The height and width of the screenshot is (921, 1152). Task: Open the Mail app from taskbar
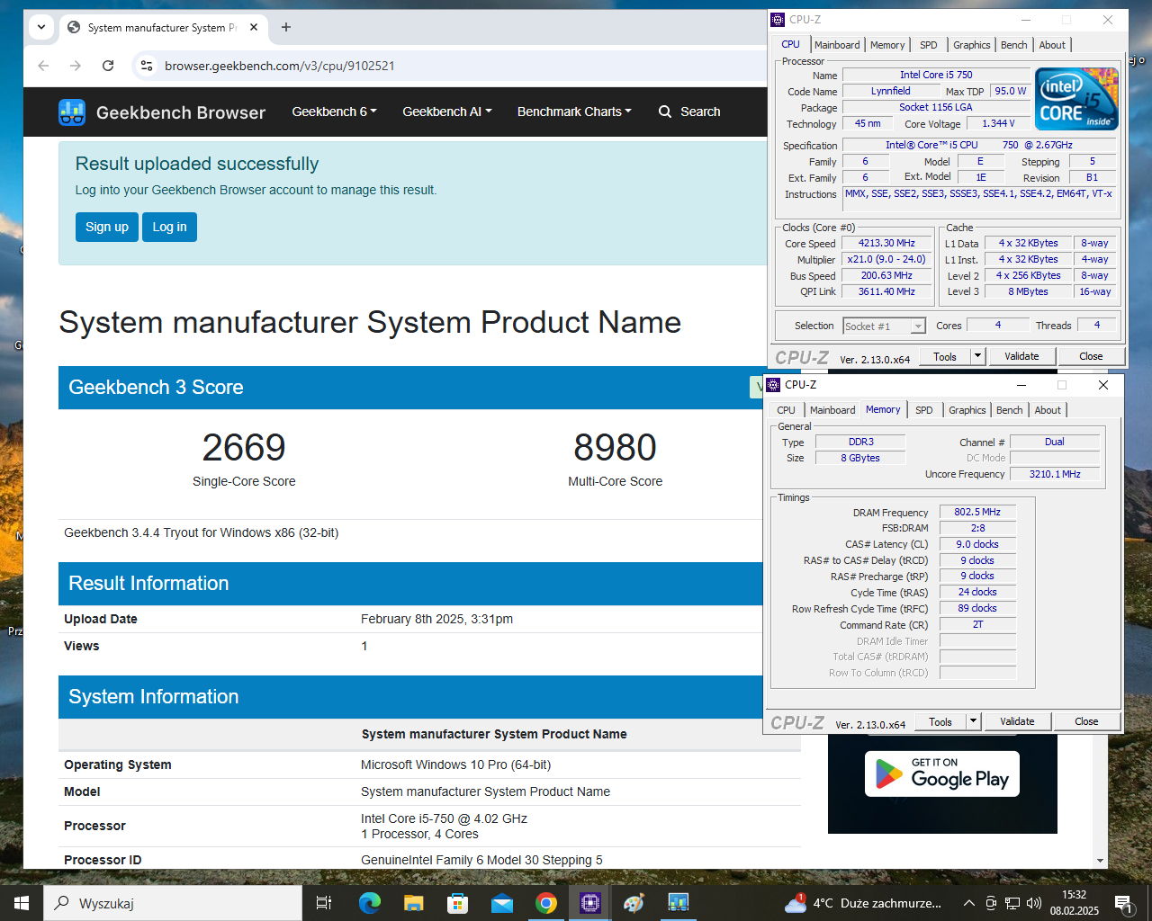(501, 903)
